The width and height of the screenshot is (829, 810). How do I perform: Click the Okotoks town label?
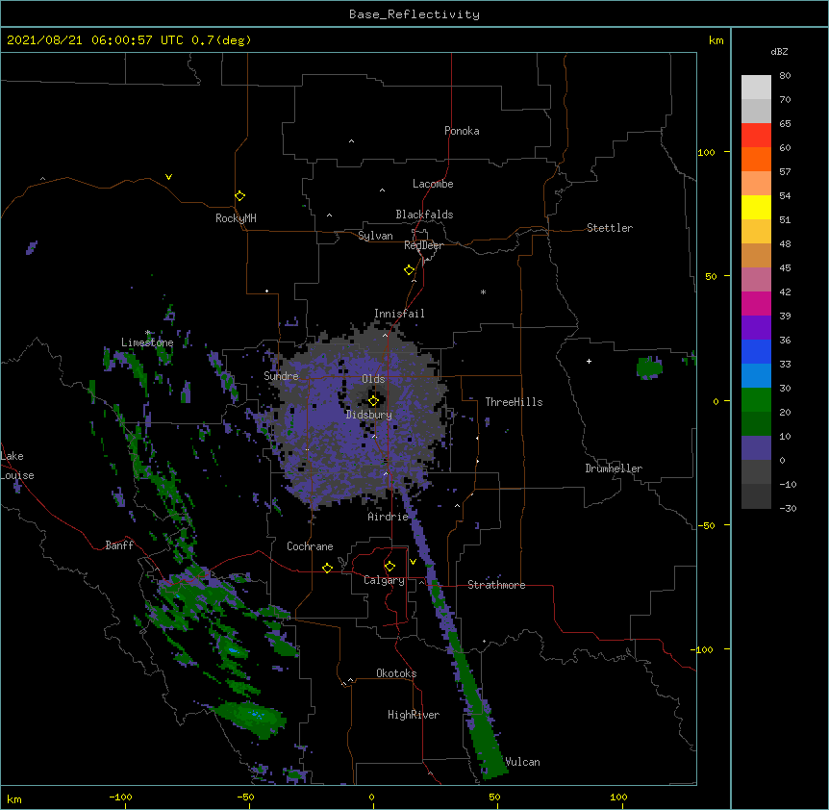pos(396,673)
